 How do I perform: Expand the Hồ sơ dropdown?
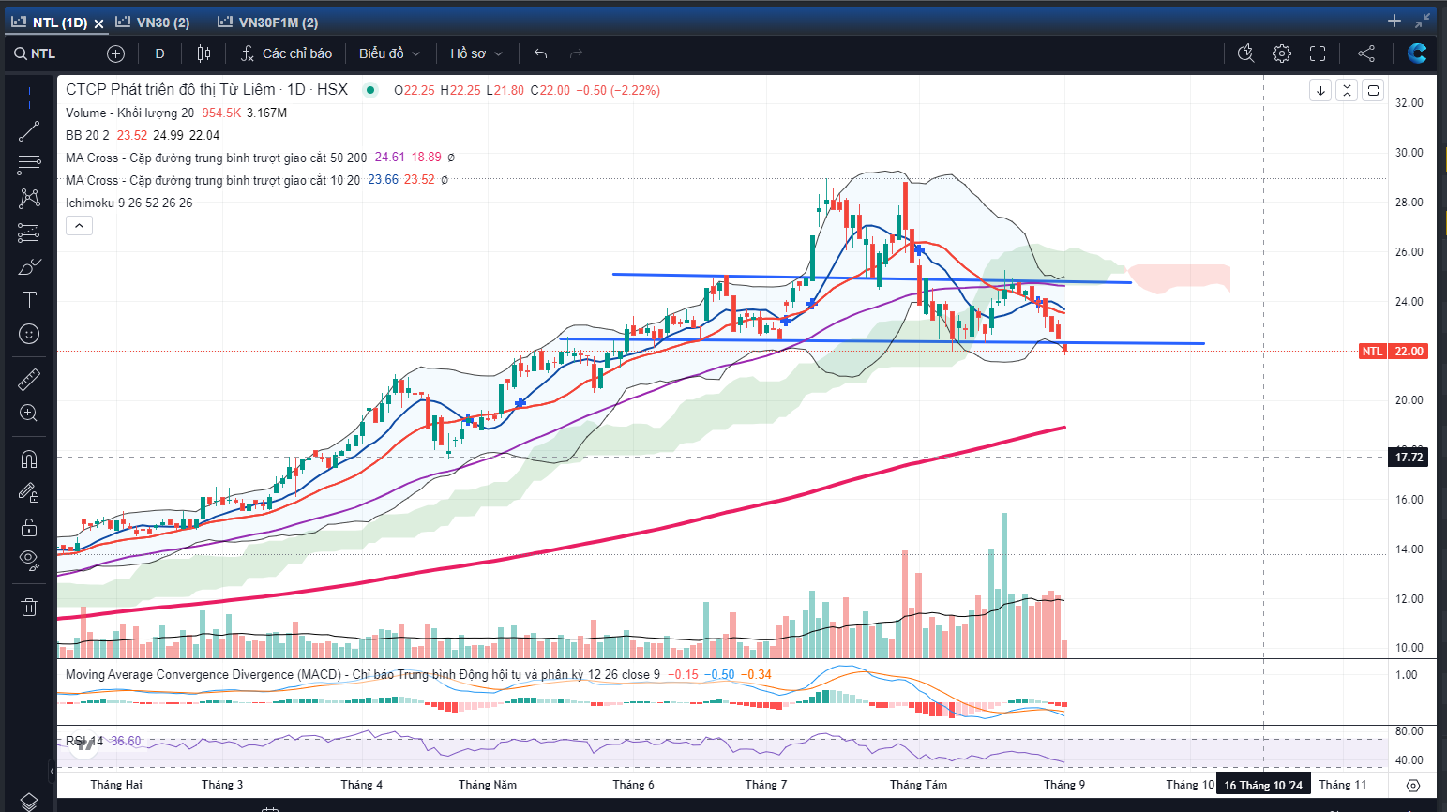tap(476, 53)
